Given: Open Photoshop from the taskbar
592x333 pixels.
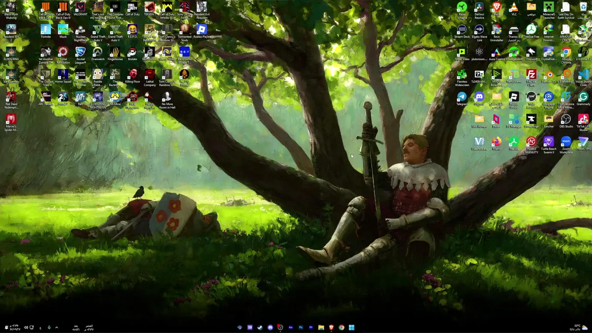Looking at the screenshot, I should pos(301,327).
